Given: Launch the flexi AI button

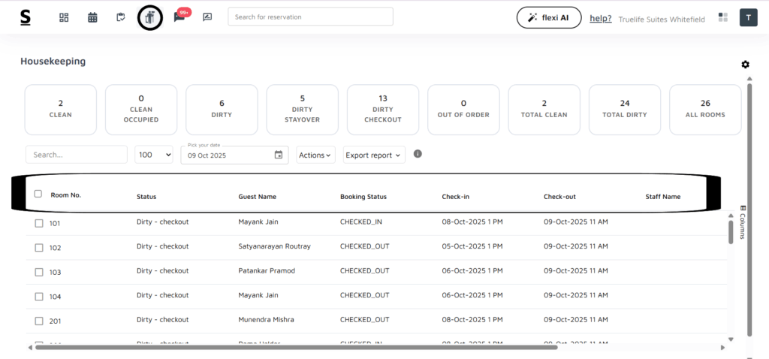Looking at the screenshot, I should point(548,17).
